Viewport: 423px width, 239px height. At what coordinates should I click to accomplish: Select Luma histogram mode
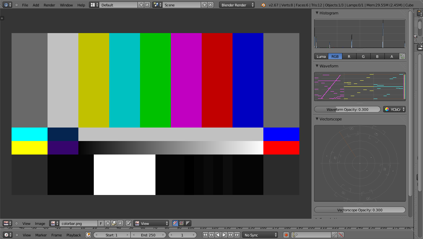coord(321,56)
